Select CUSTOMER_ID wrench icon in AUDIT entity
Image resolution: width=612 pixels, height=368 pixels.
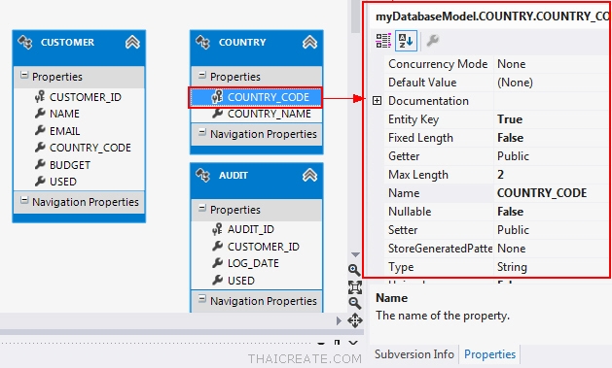pyautogui.click(x=218, y=246)
